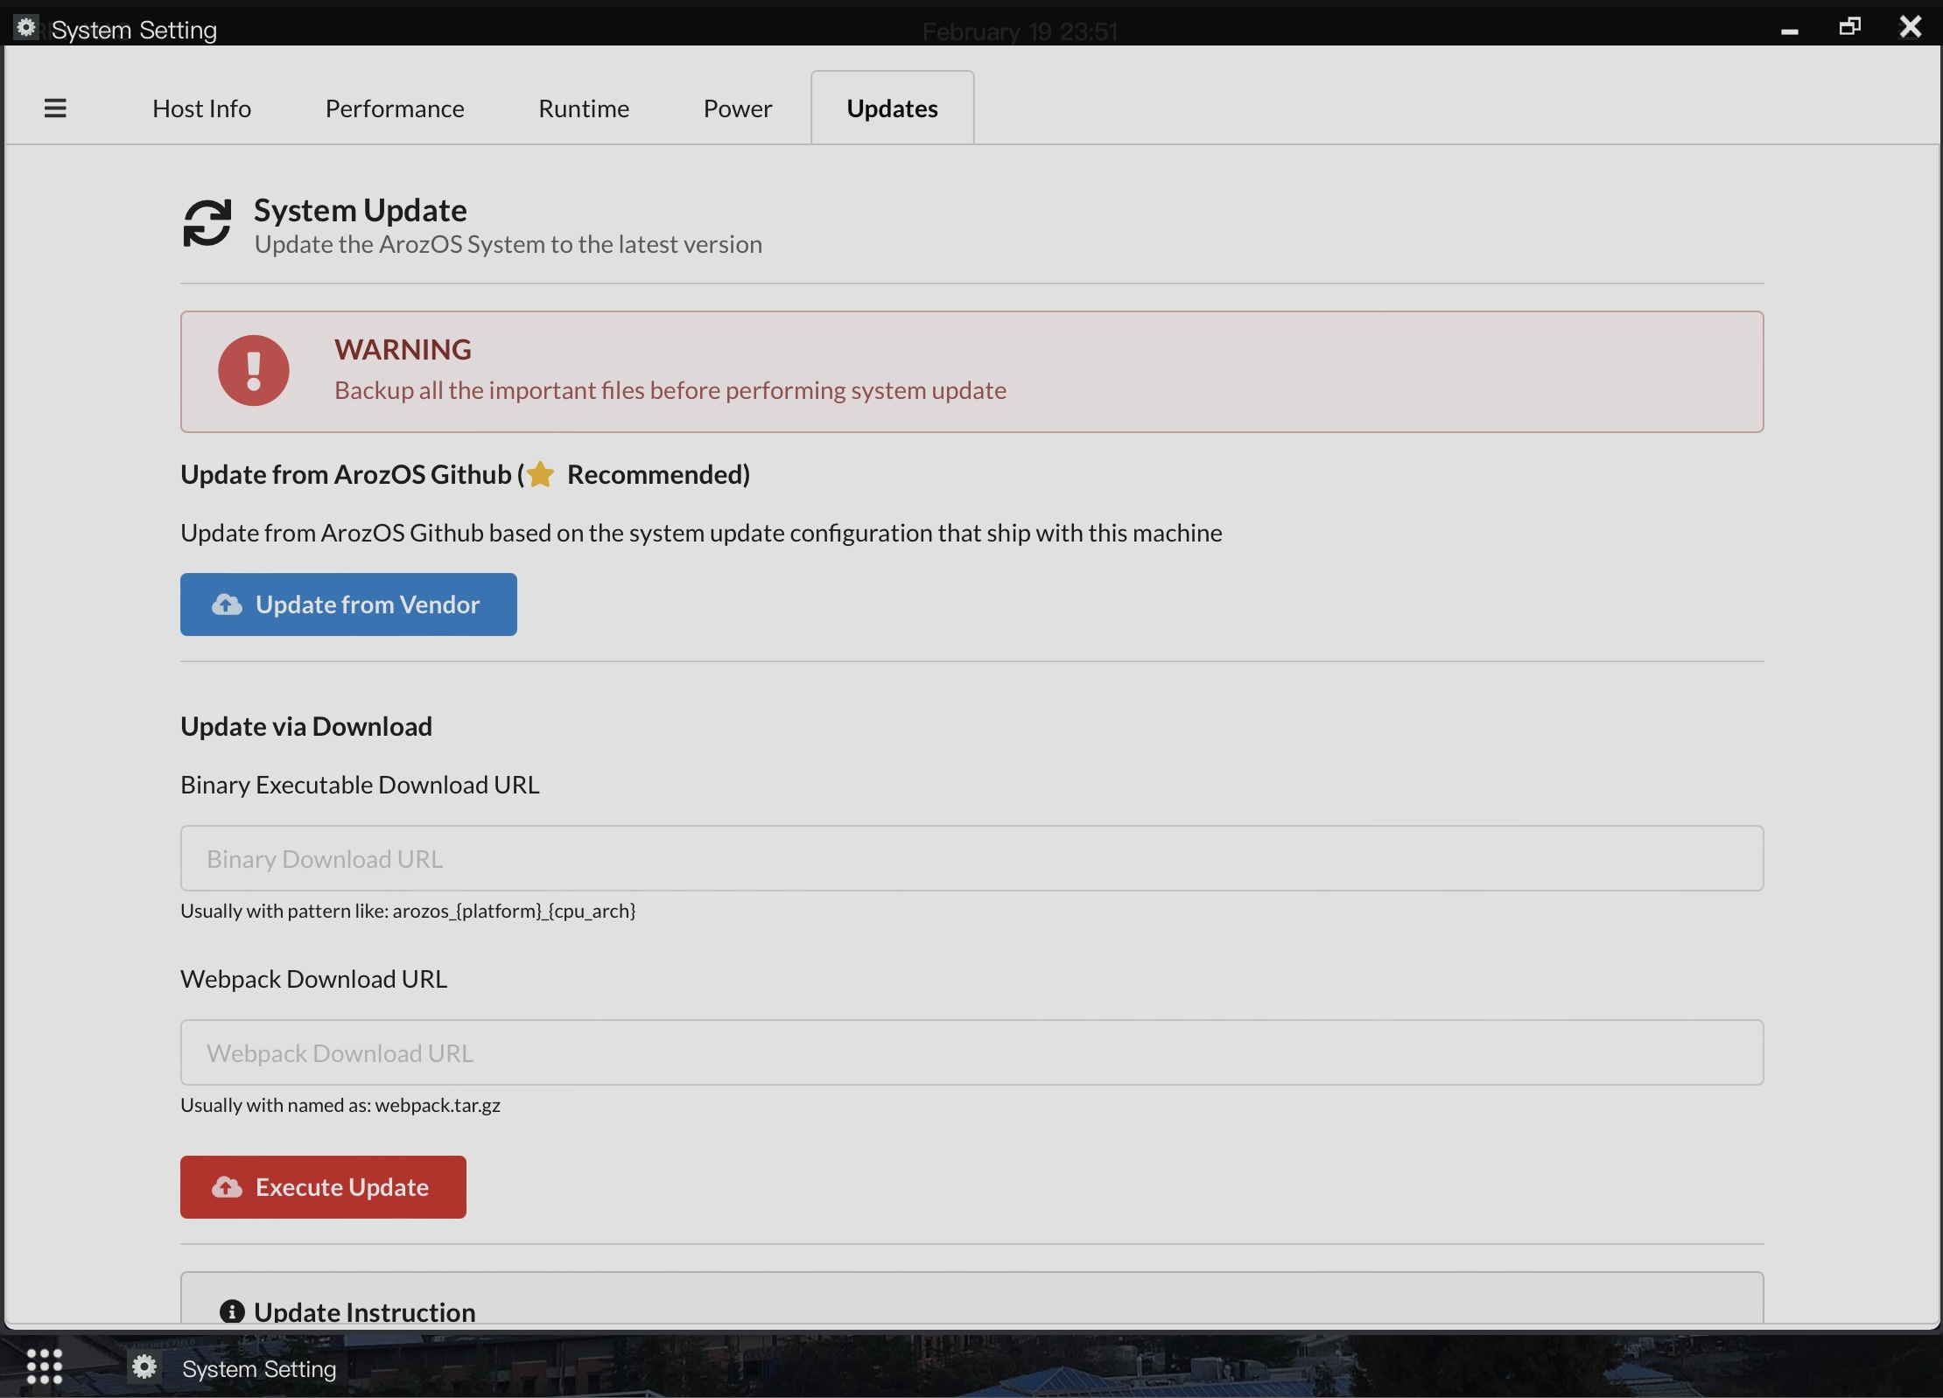Open System Setting from the taskbar label

point(259,1368)
